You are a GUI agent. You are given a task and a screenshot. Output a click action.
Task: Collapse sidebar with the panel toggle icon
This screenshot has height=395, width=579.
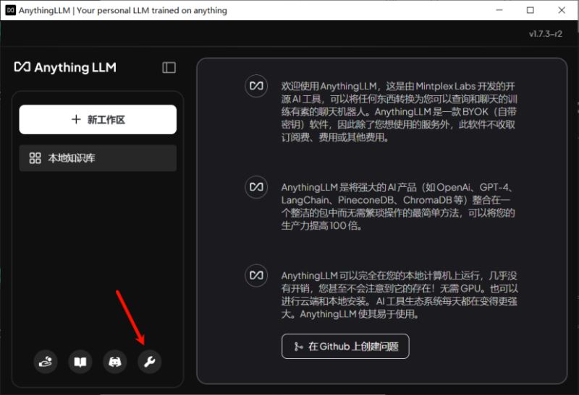point(169,67)
